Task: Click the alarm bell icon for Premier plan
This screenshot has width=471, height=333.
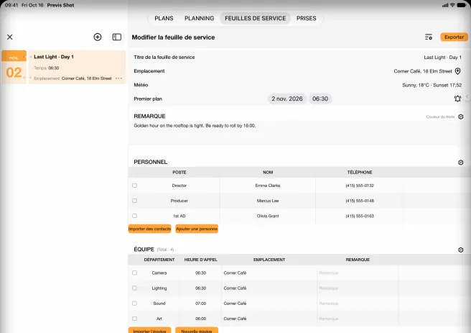Action: [457, 99]
